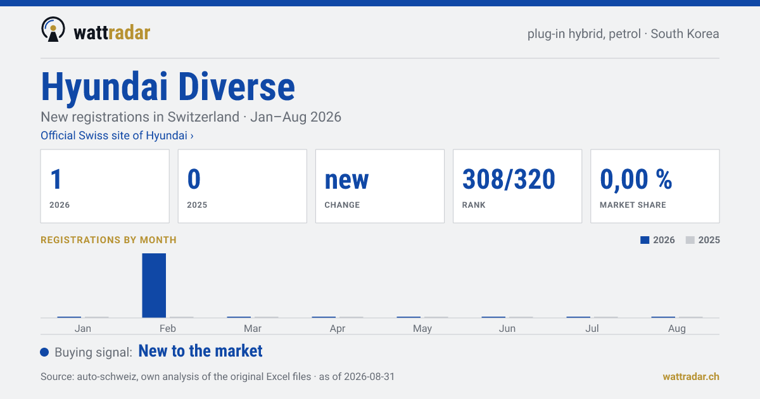Click the New registrations in Switzerland subtitle

[191, 117]
